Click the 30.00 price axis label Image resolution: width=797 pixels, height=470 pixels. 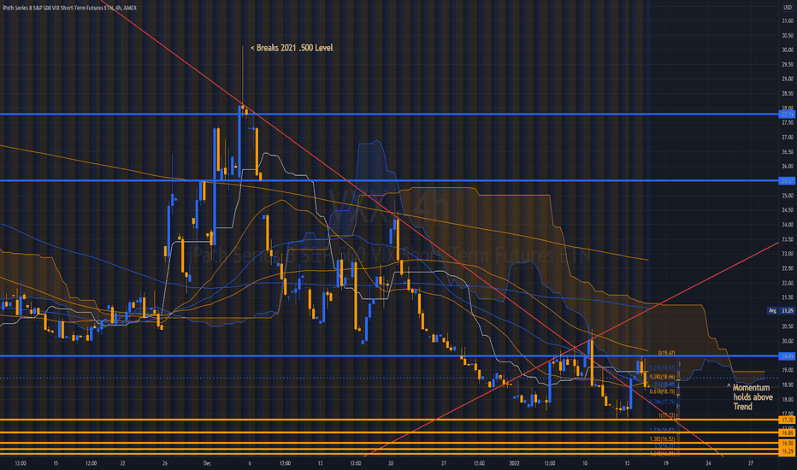click(x=788, y=50)
